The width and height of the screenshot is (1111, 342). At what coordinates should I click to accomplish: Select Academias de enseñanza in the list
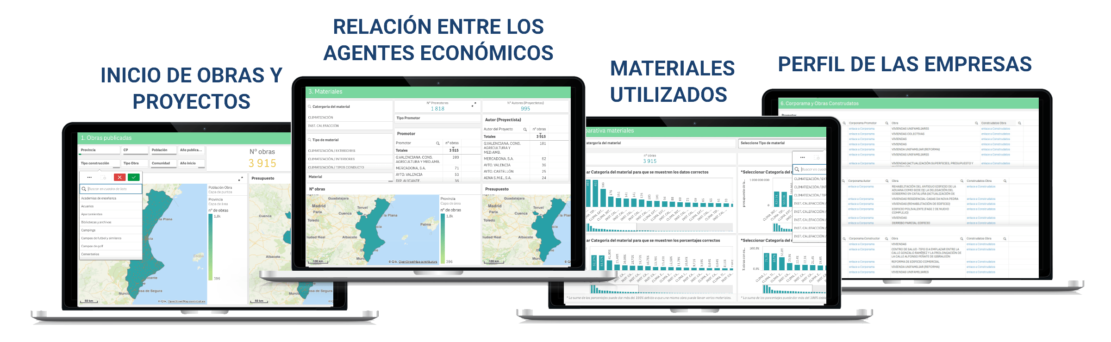click(111, 198)
